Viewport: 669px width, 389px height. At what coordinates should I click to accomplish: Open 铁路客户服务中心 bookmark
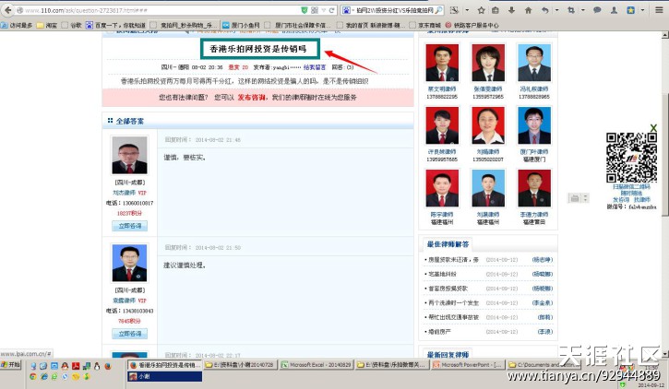(x=472, y=25)
